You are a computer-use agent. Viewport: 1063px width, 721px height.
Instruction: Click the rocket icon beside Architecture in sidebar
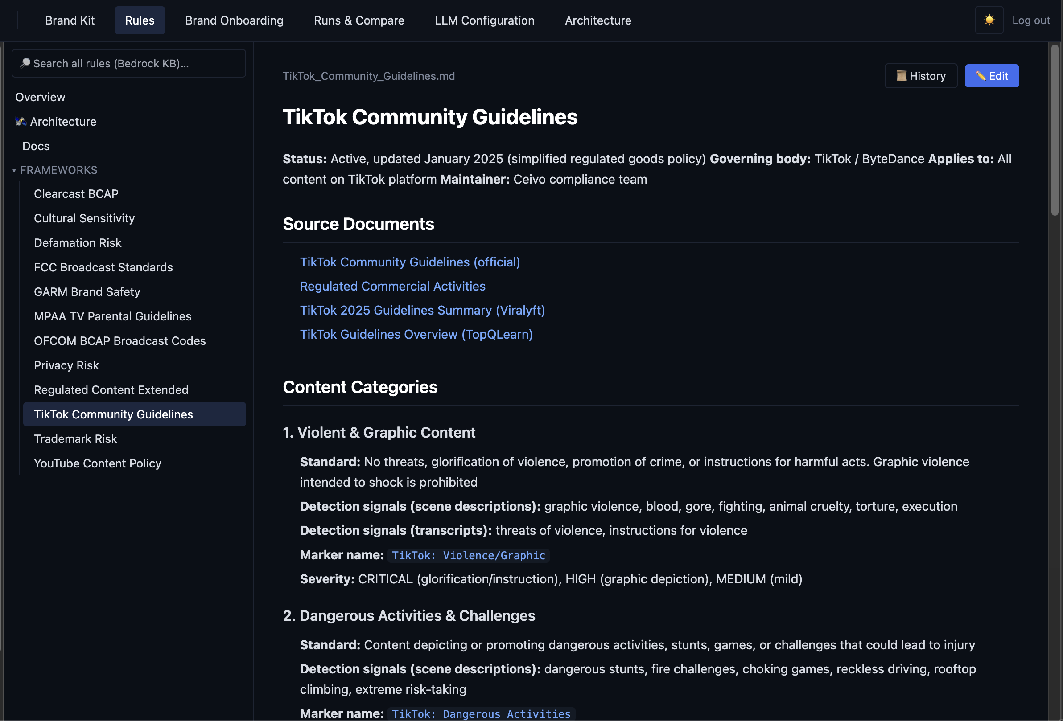click(x=20, y=122)
